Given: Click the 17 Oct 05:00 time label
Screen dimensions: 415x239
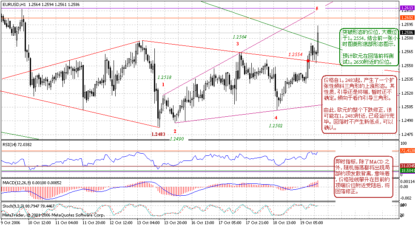Looking at the screenshot, I should (x=230, y=223).
